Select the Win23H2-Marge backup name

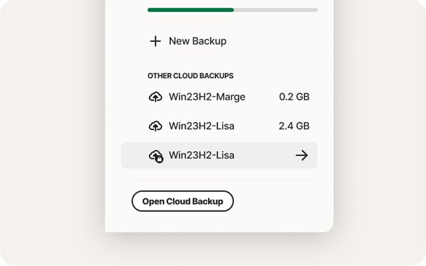coord(207,97)
